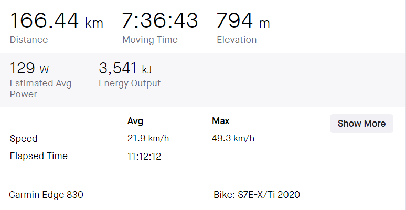This screenshot has height=210, width=406.
Task: Select the 7:36:43 moving time value
Action: coord(160,20)
